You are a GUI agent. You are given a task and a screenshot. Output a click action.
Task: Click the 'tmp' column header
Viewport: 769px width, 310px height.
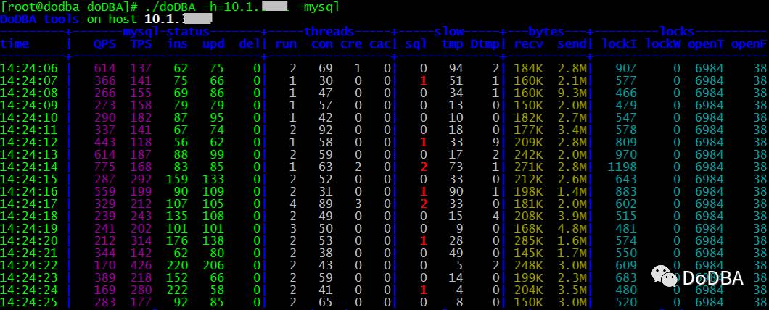(453, 43)
